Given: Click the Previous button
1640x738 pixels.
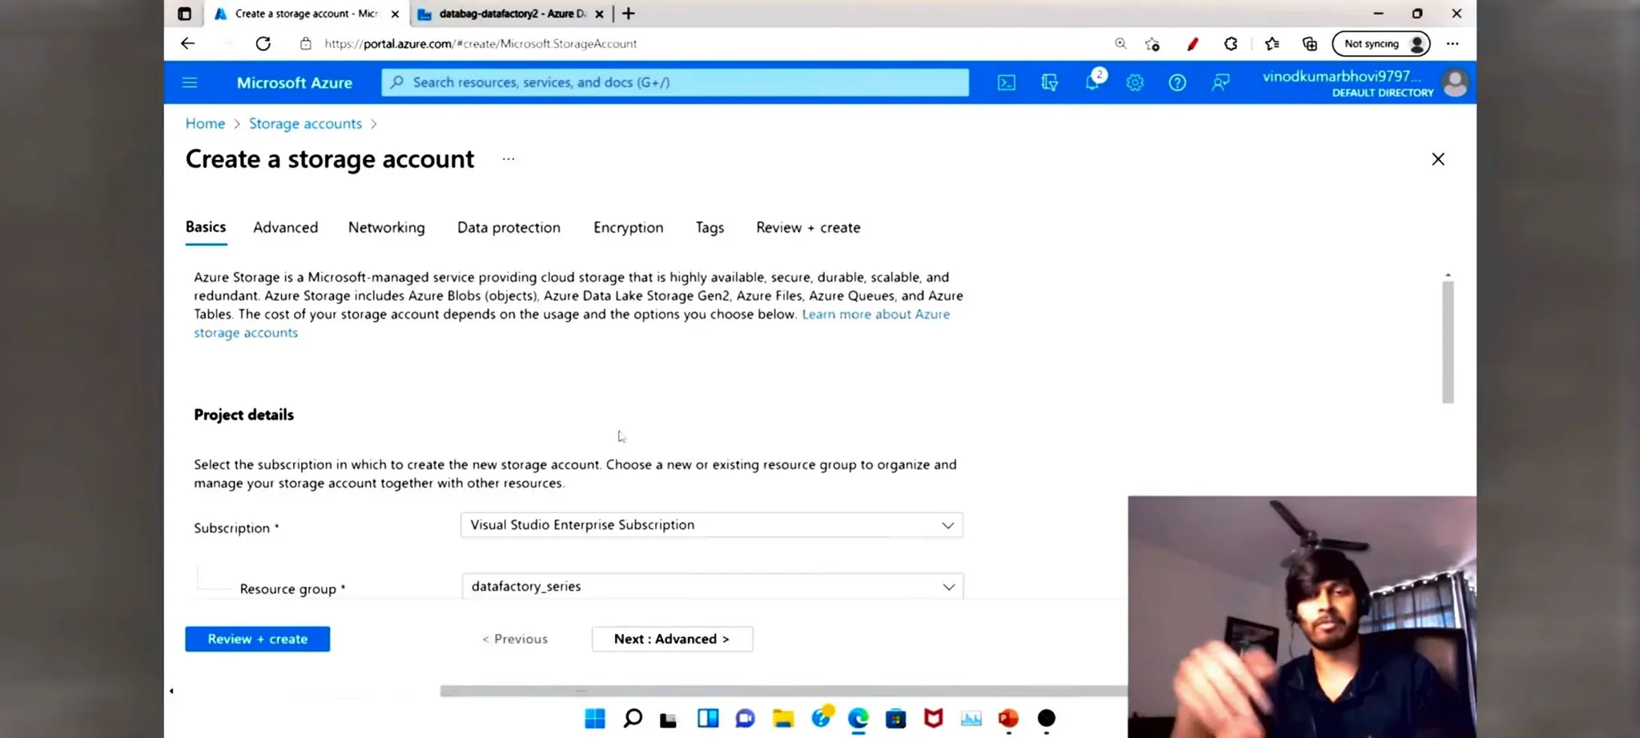Looking at the screenshot, I should 515,639.
